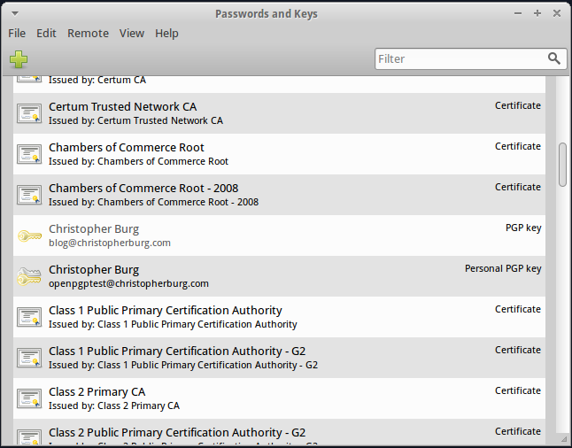Select 'Certum Trusted Network CA' title text
The height and width of the screenshot is (448, 572).
click(122, 106)
